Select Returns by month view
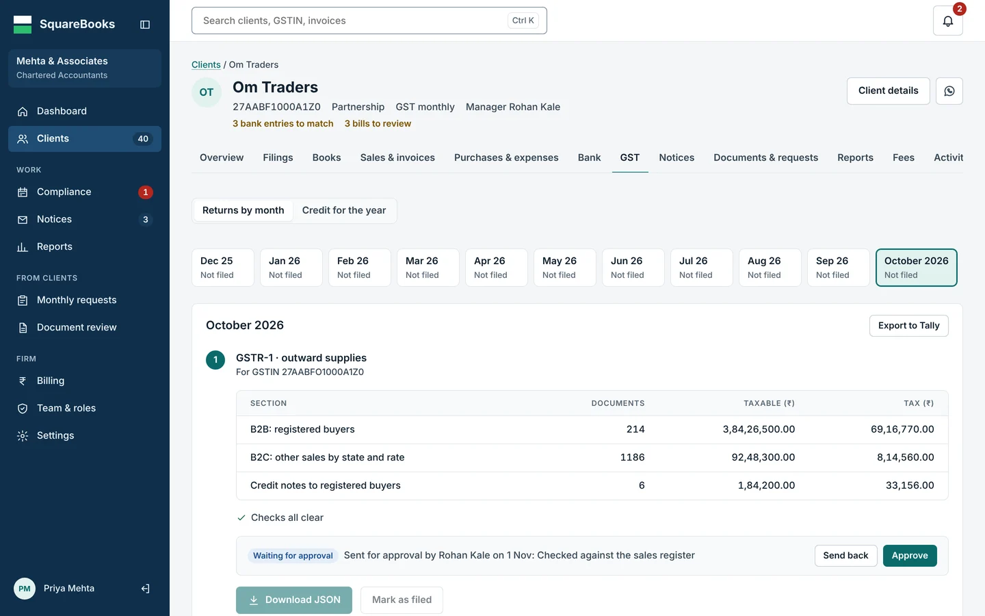This screenshot has width=985, height=616. point(243,210)
